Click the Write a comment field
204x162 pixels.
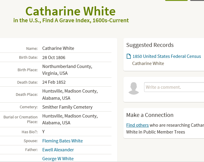pos(174,87)
